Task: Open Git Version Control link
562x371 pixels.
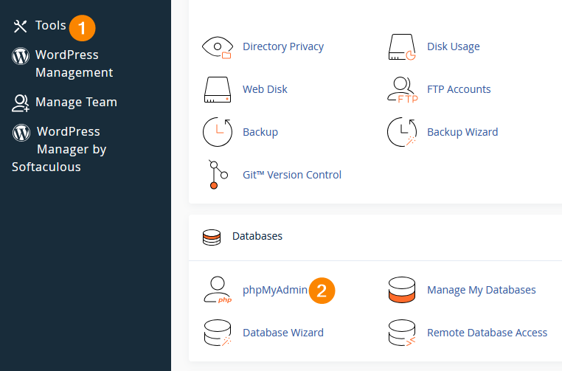Action: tap(292, 175)
